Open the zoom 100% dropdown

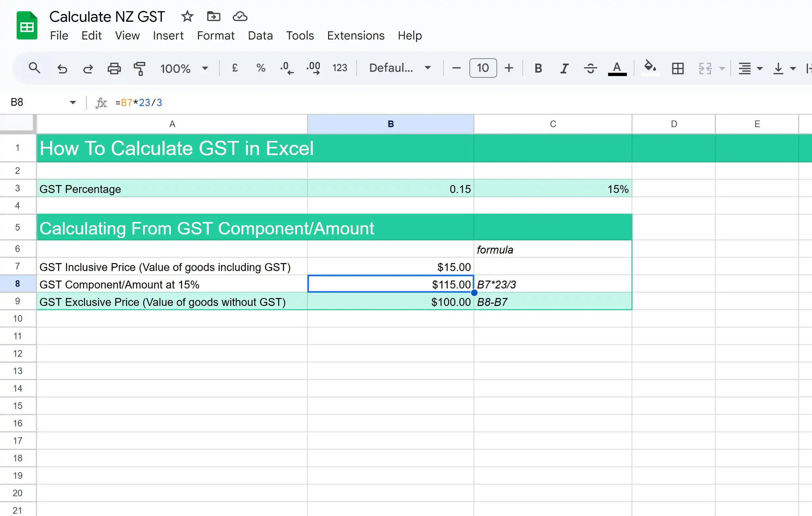[184, 68]
